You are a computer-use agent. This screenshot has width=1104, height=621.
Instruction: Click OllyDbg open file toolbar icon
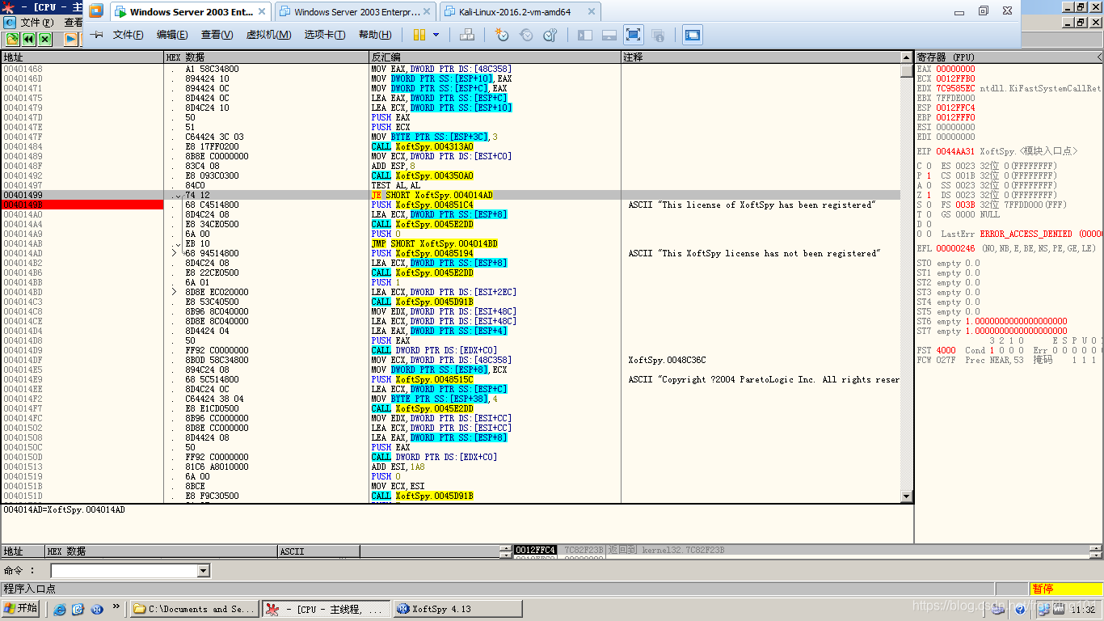12,39
